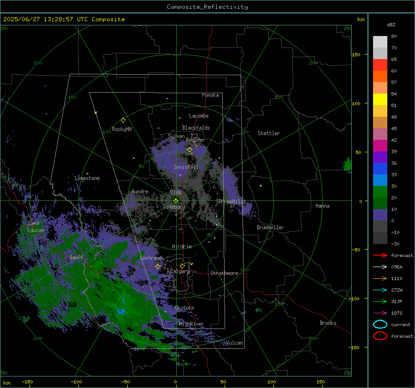Click the white 09EA arrow legend icon
Image resolution: width=415 pixels, height=388 pixels.
tap(380, 267)
